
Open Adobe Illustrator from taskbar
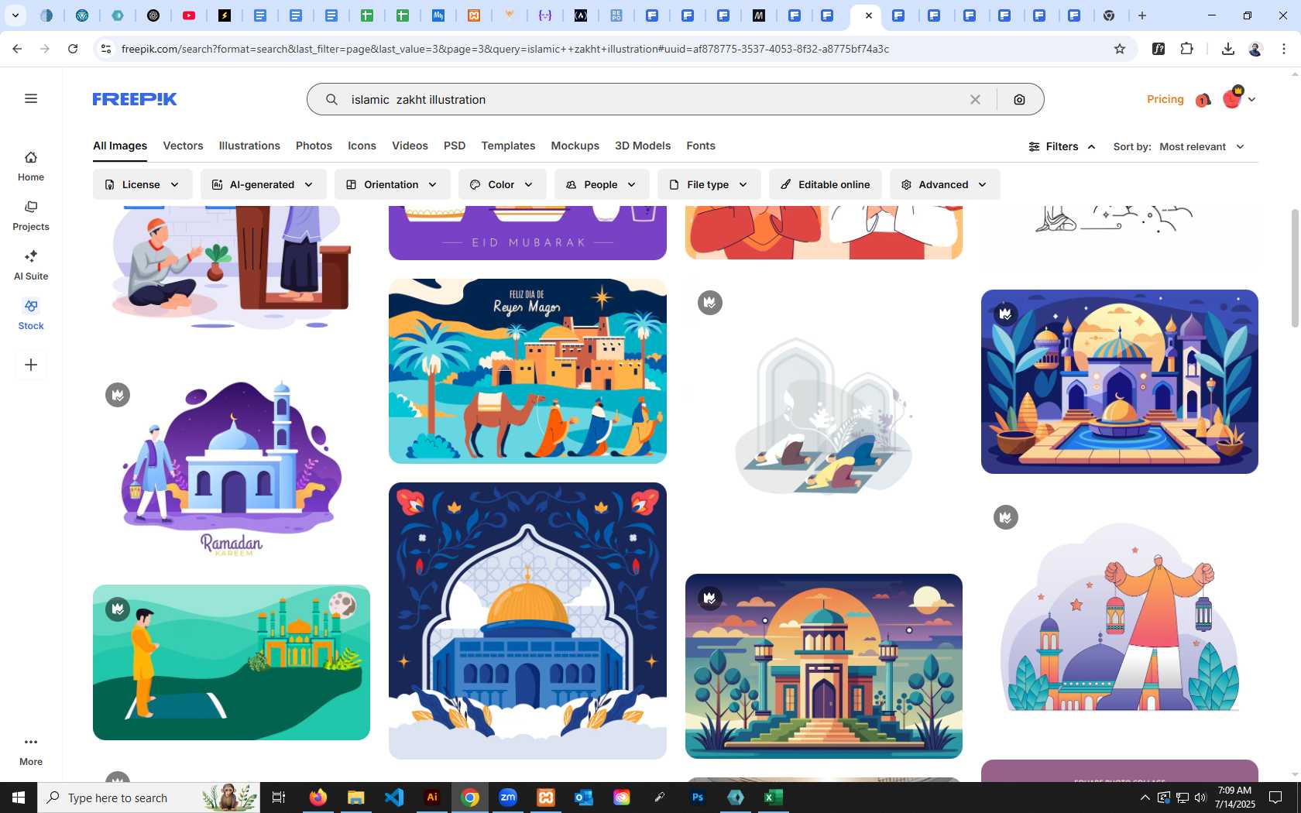point(432,798)
